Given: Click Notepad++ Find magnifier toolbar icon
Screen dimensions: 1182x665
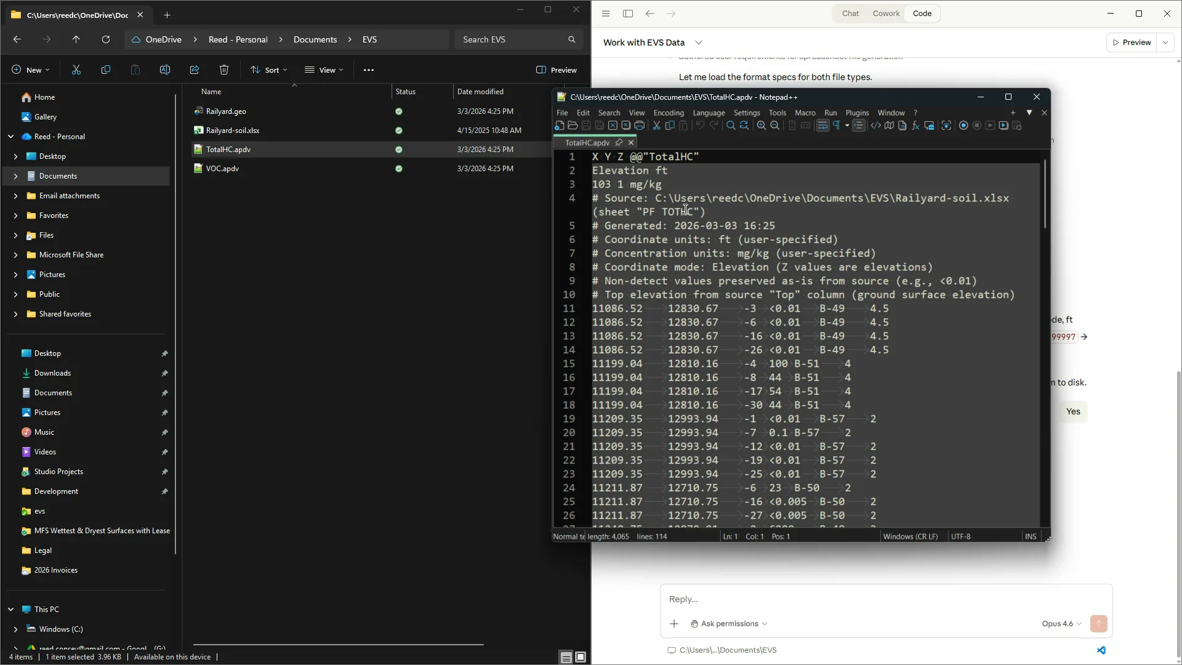Looking at the screenshot, I should 731,126.
